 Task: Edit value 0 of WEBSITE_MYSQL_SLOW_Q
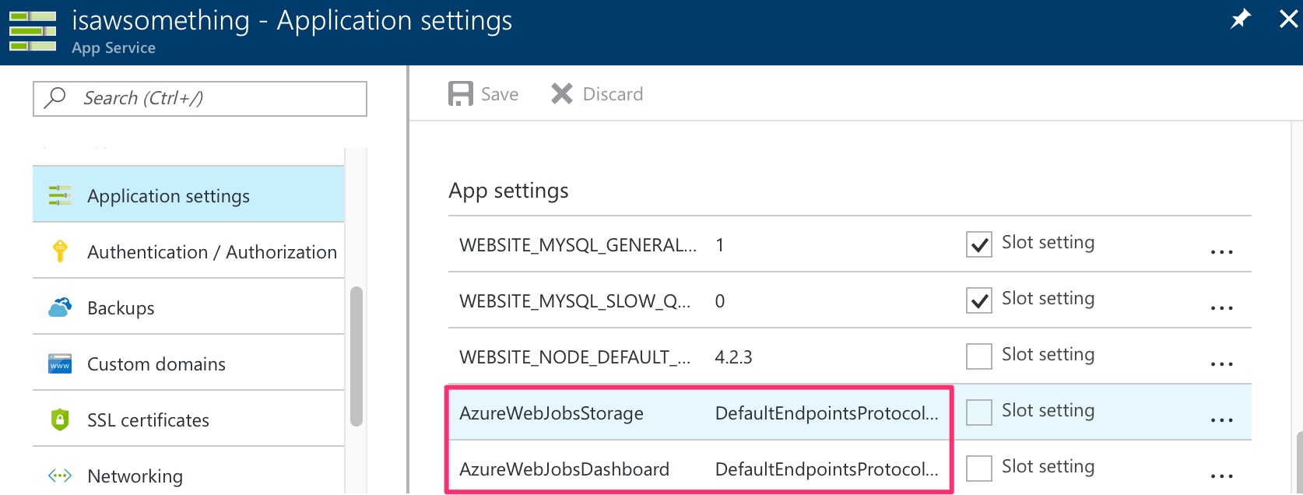[720, 301]
